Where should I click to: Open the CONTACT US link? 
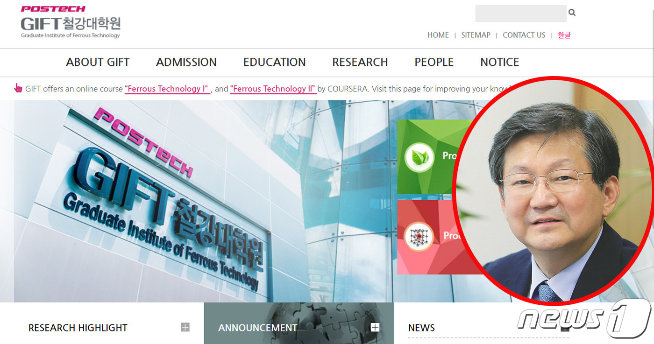[x=524, y=35]
